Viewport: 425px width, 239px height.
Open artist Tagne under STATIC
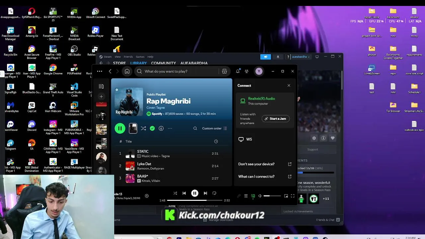coord(165,156)
